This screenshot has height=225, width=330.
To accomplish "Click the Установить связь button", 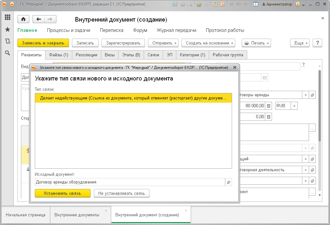I will (63, 193).
